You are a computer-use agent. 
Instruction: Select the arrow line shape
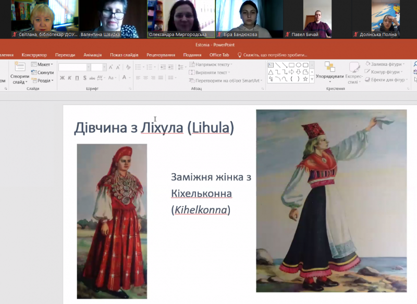[x=285, y=65]
